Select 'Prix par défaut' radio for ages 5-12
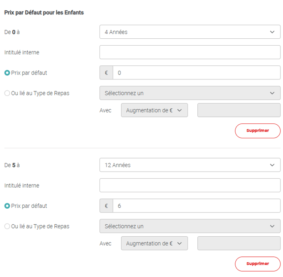Viewport: 283px width, 277px height. [7, 206]
